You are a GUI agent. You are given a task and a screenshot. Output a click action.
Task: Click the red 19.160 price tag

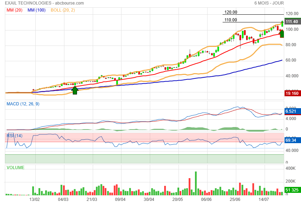click(x=292, y=93)
